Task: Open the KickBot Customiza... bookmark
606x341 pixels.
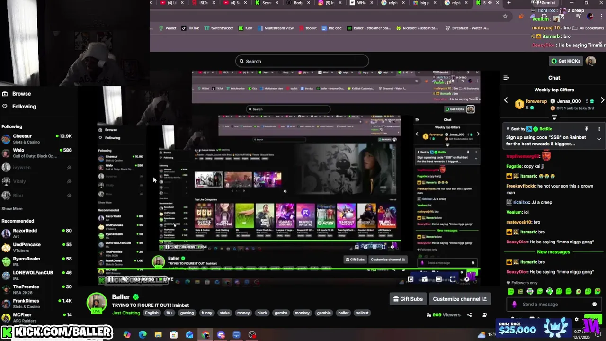Action: (x=417, y=28)
